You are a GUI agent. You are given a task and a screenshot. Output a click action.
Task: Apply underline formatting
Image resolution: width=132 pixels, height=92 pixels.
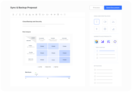click(20, 14)
